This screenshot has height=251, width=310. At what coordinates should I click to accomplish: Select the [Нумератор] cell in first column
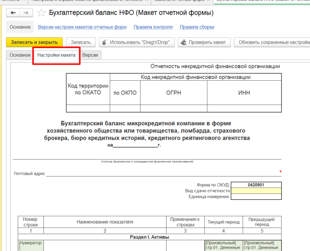coord(31,245)
